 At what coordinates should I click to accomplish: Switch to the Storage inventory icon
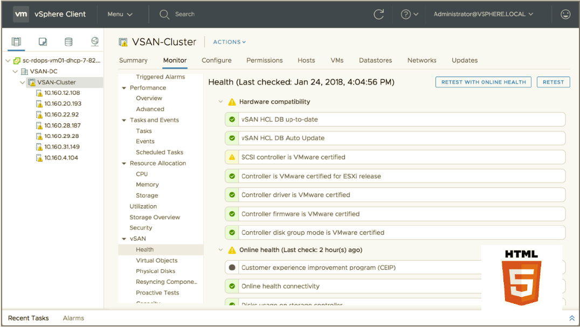(68, 42)
